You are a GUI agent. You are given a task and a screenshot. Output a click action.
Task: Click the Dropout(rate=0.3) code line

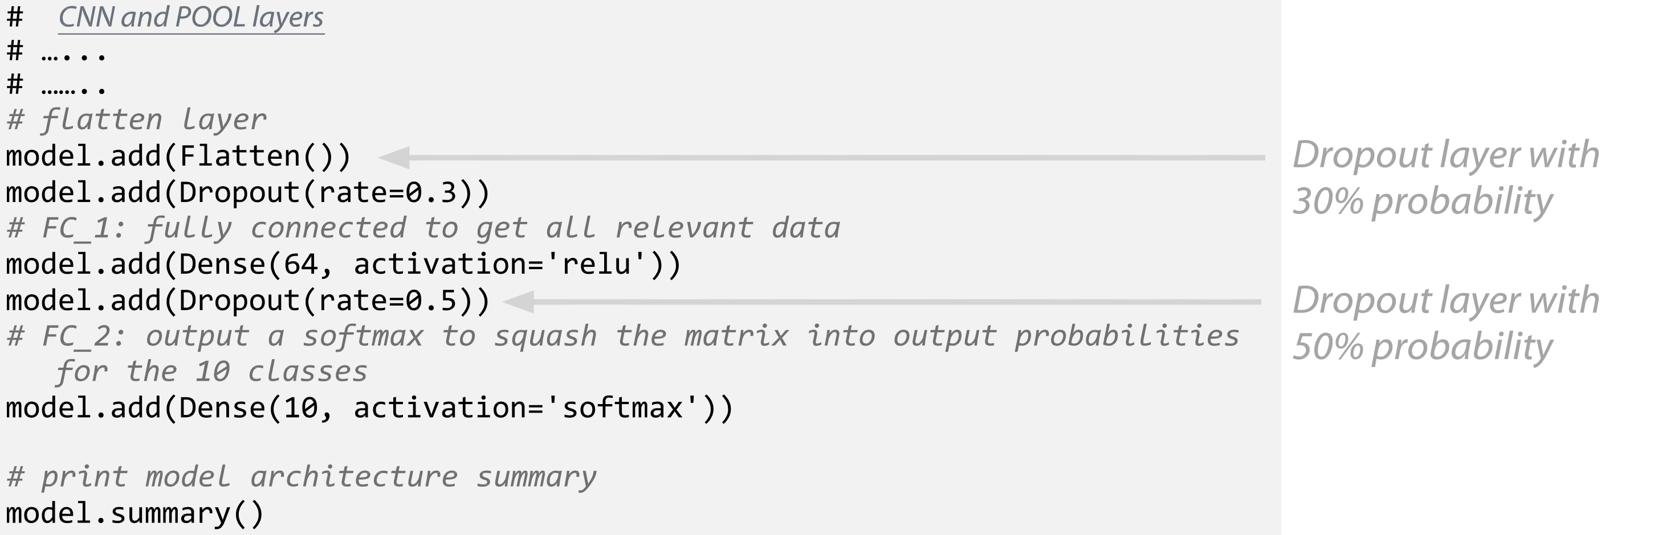pyautogui.click(x=248, y=193)
